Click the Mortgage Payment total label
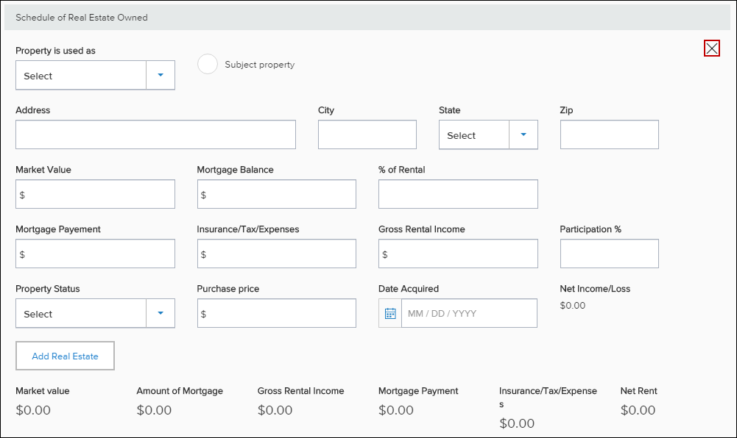The height and width of the screenshot is (438, 737). pyautogui.click(x=418, y=391)
